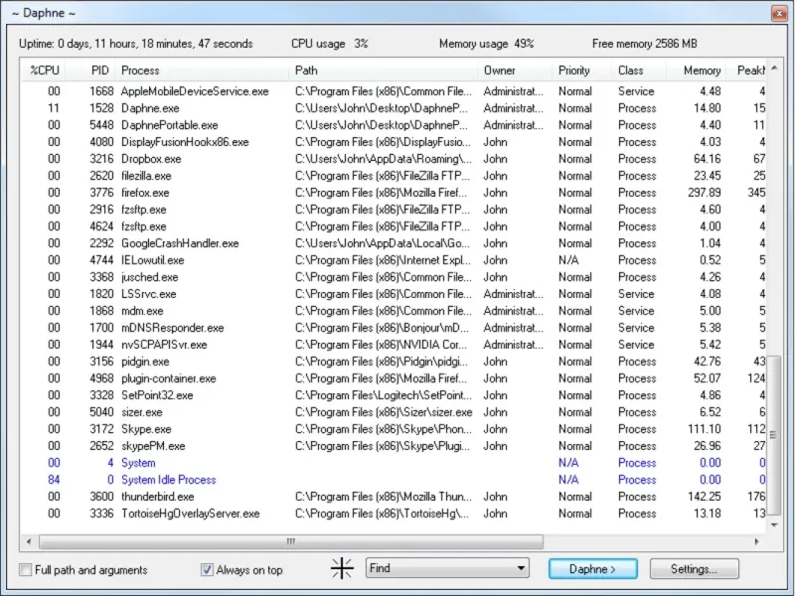
Task: Sort by the Process column header
Action: 203,71
